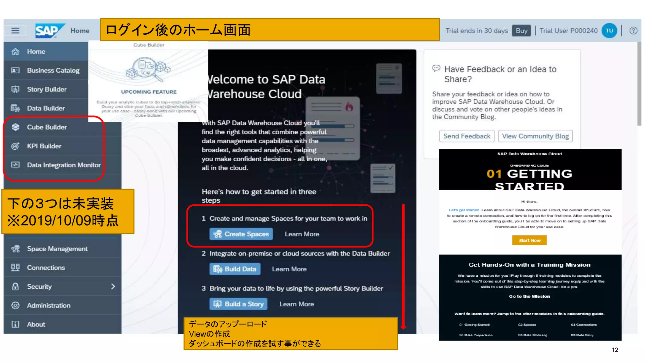Open 05 Data Modeling module link
The height and width of the screenshot is (363, 645).
tap(533, 335)
